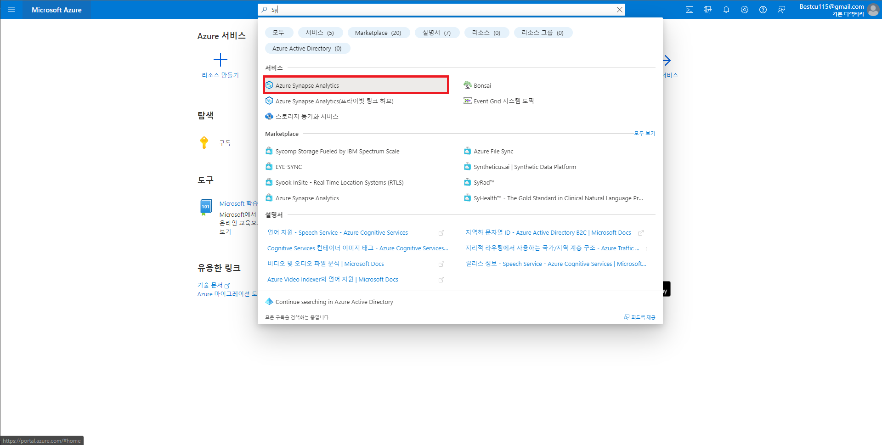Click the search input field

441,10
